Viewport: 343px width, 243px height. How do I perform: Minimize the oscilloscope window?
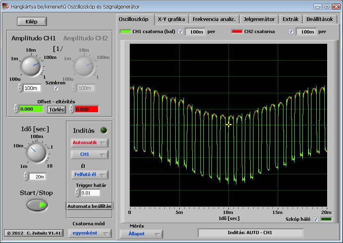point(317,7)
